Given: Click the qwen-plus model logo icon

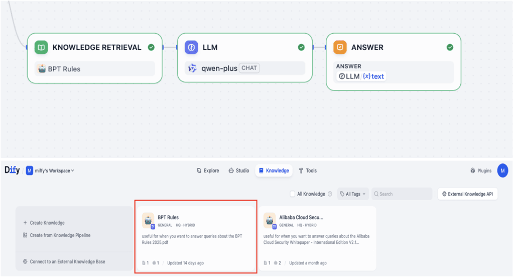Looking at the screenshot, I should [192, 68].
